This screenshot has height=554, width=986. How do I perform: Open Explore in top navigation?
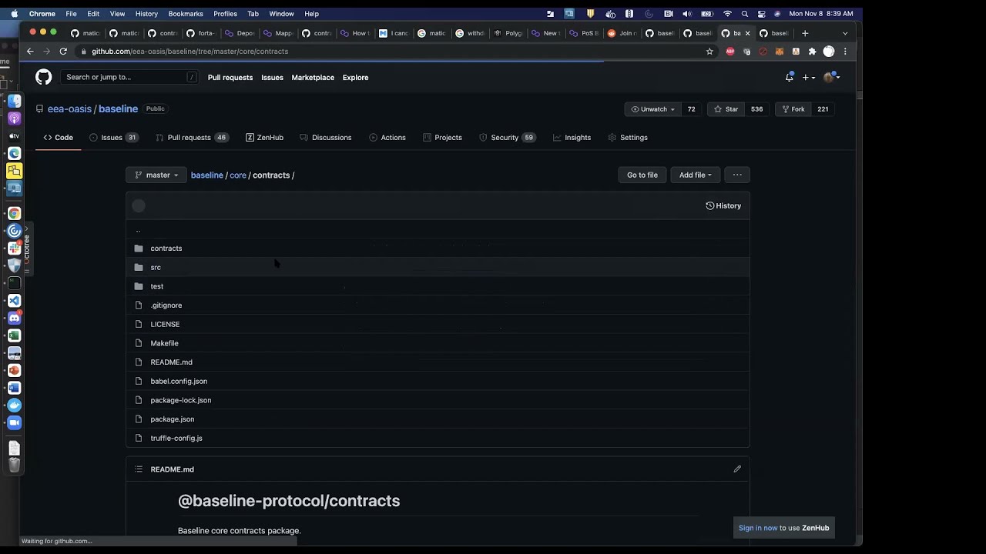355,77
